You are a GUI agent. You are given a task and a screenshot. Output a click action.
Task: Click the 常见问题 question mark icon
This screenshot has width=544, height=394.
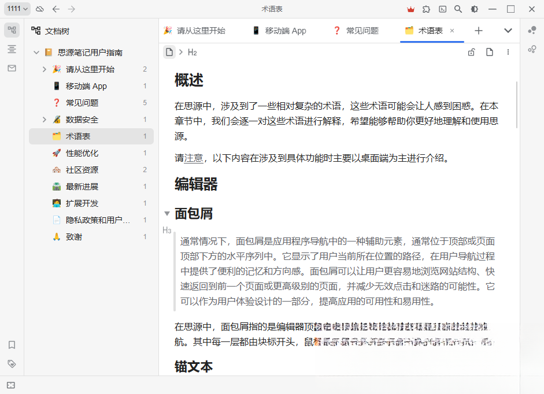click(57, 103)
